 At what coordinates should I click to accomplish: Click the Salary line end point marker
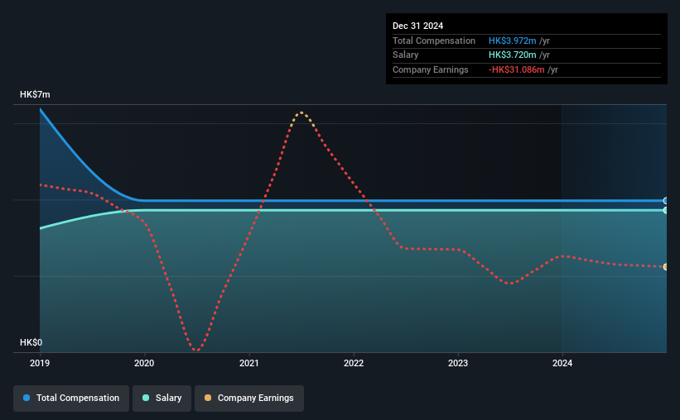pyautogui.click(x=665, y=211)
